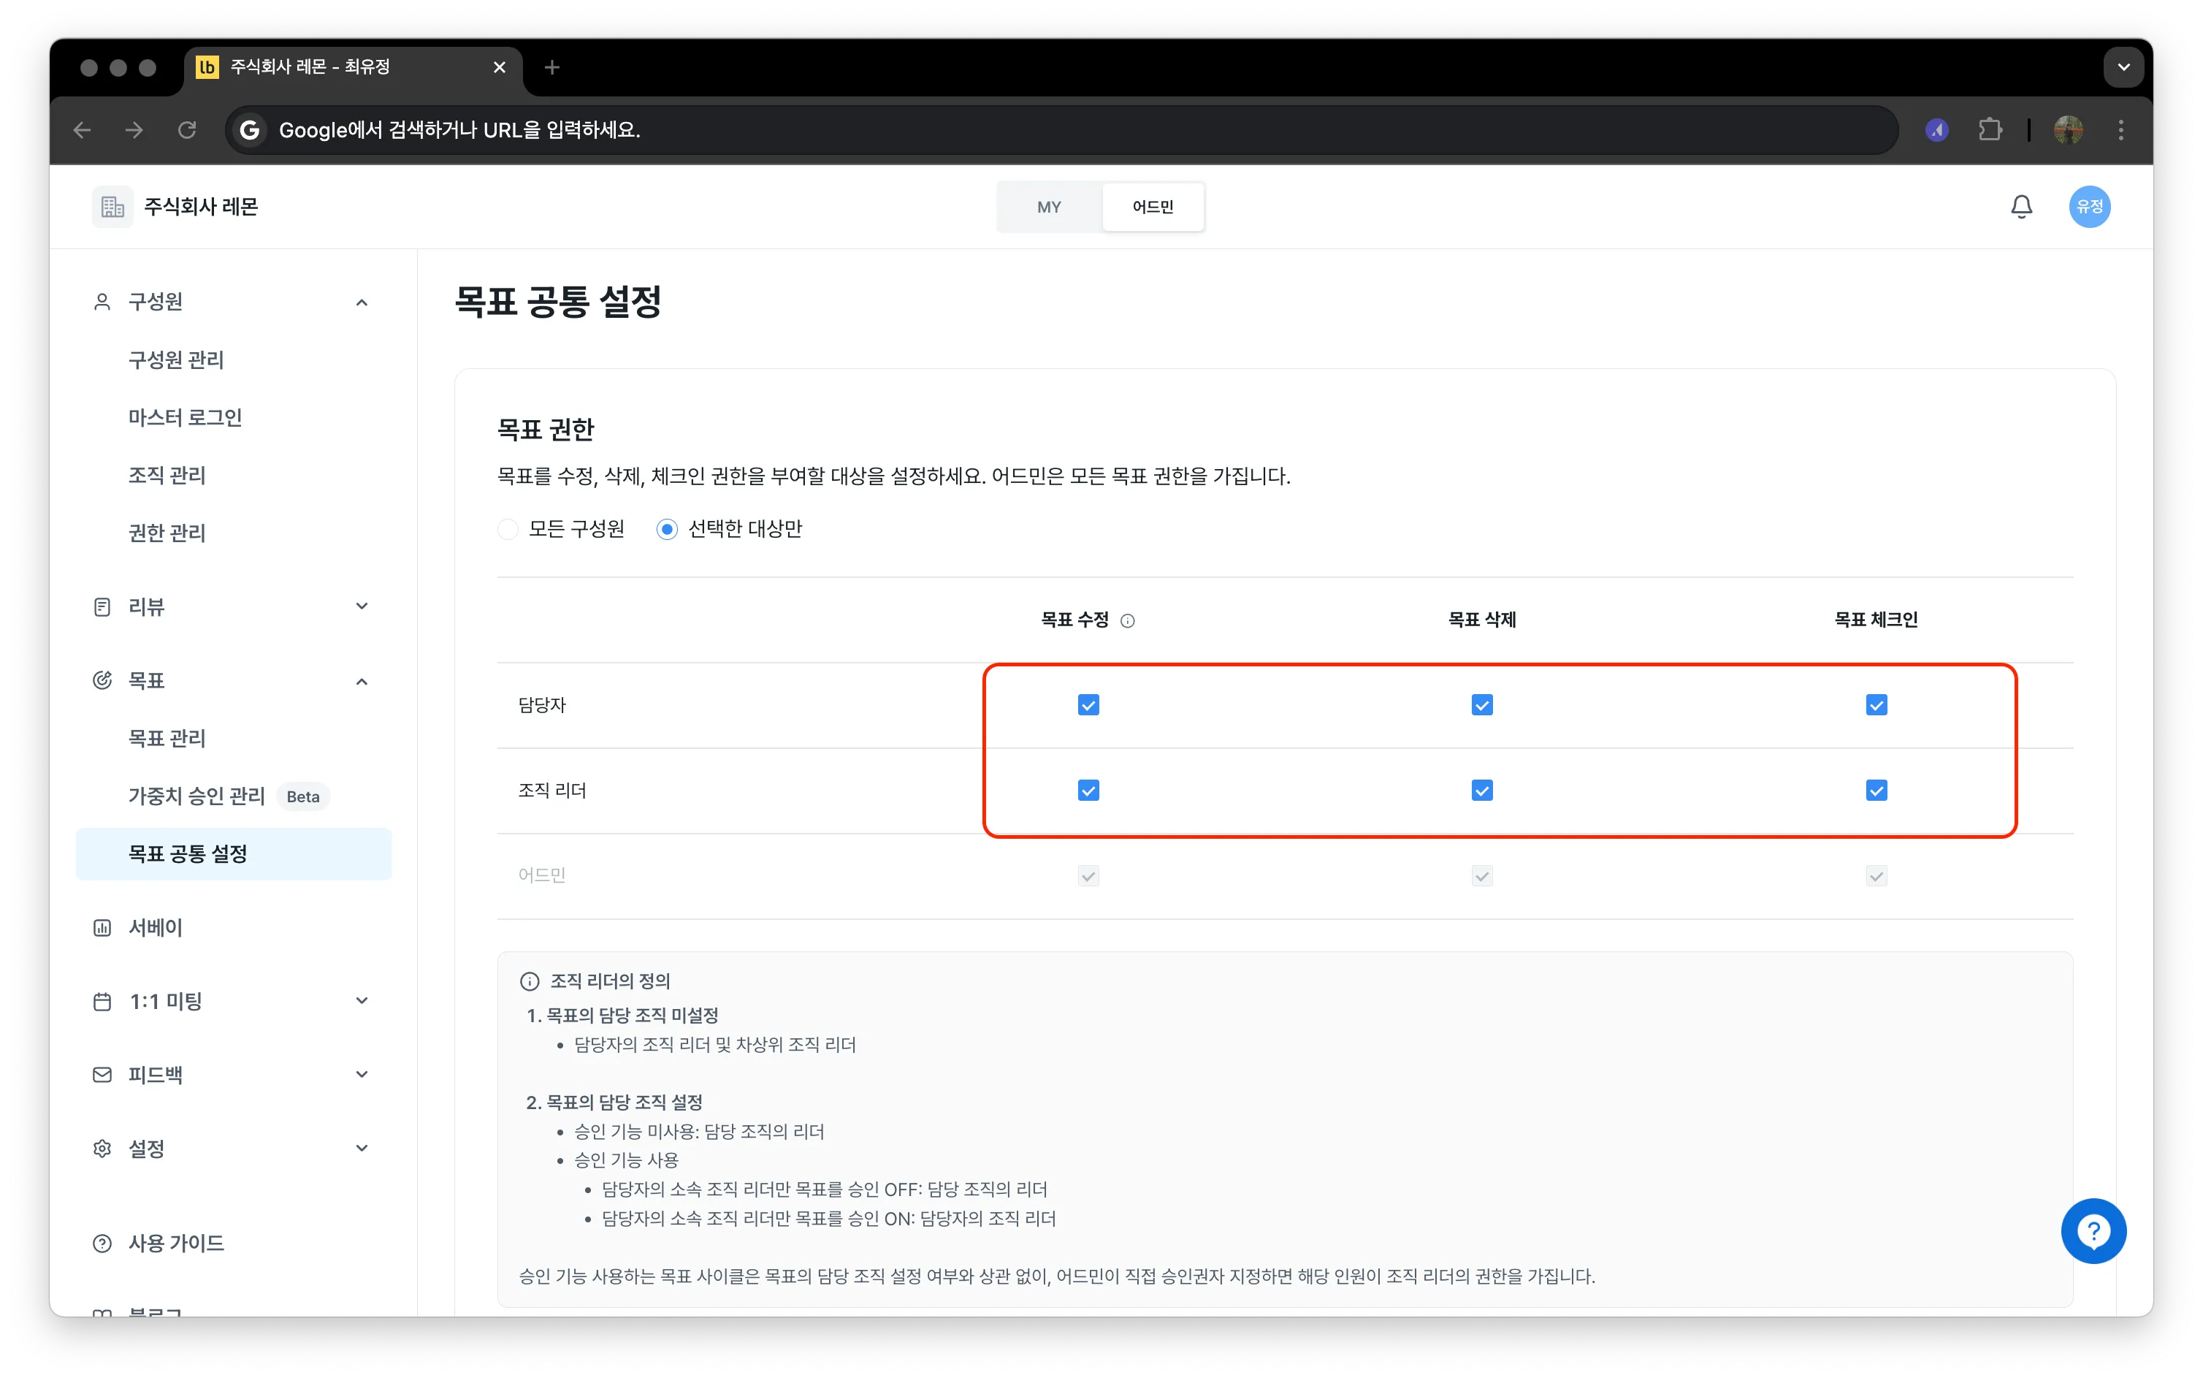Image resolution: width=2203 pixels, height=1378 pixels.
Task: Uncheck 조직 리더 목표 체크인 checkbox
Action: coord(1876,790)
